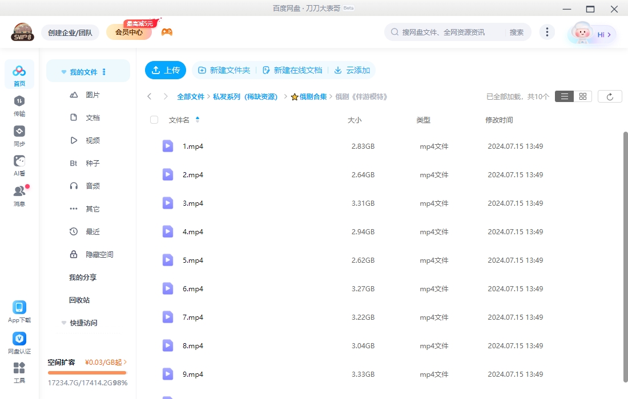Toggle sorting on the 文件名 column
Image resolution: width=628 pixels, height=399 pixels.
point(197,120)
